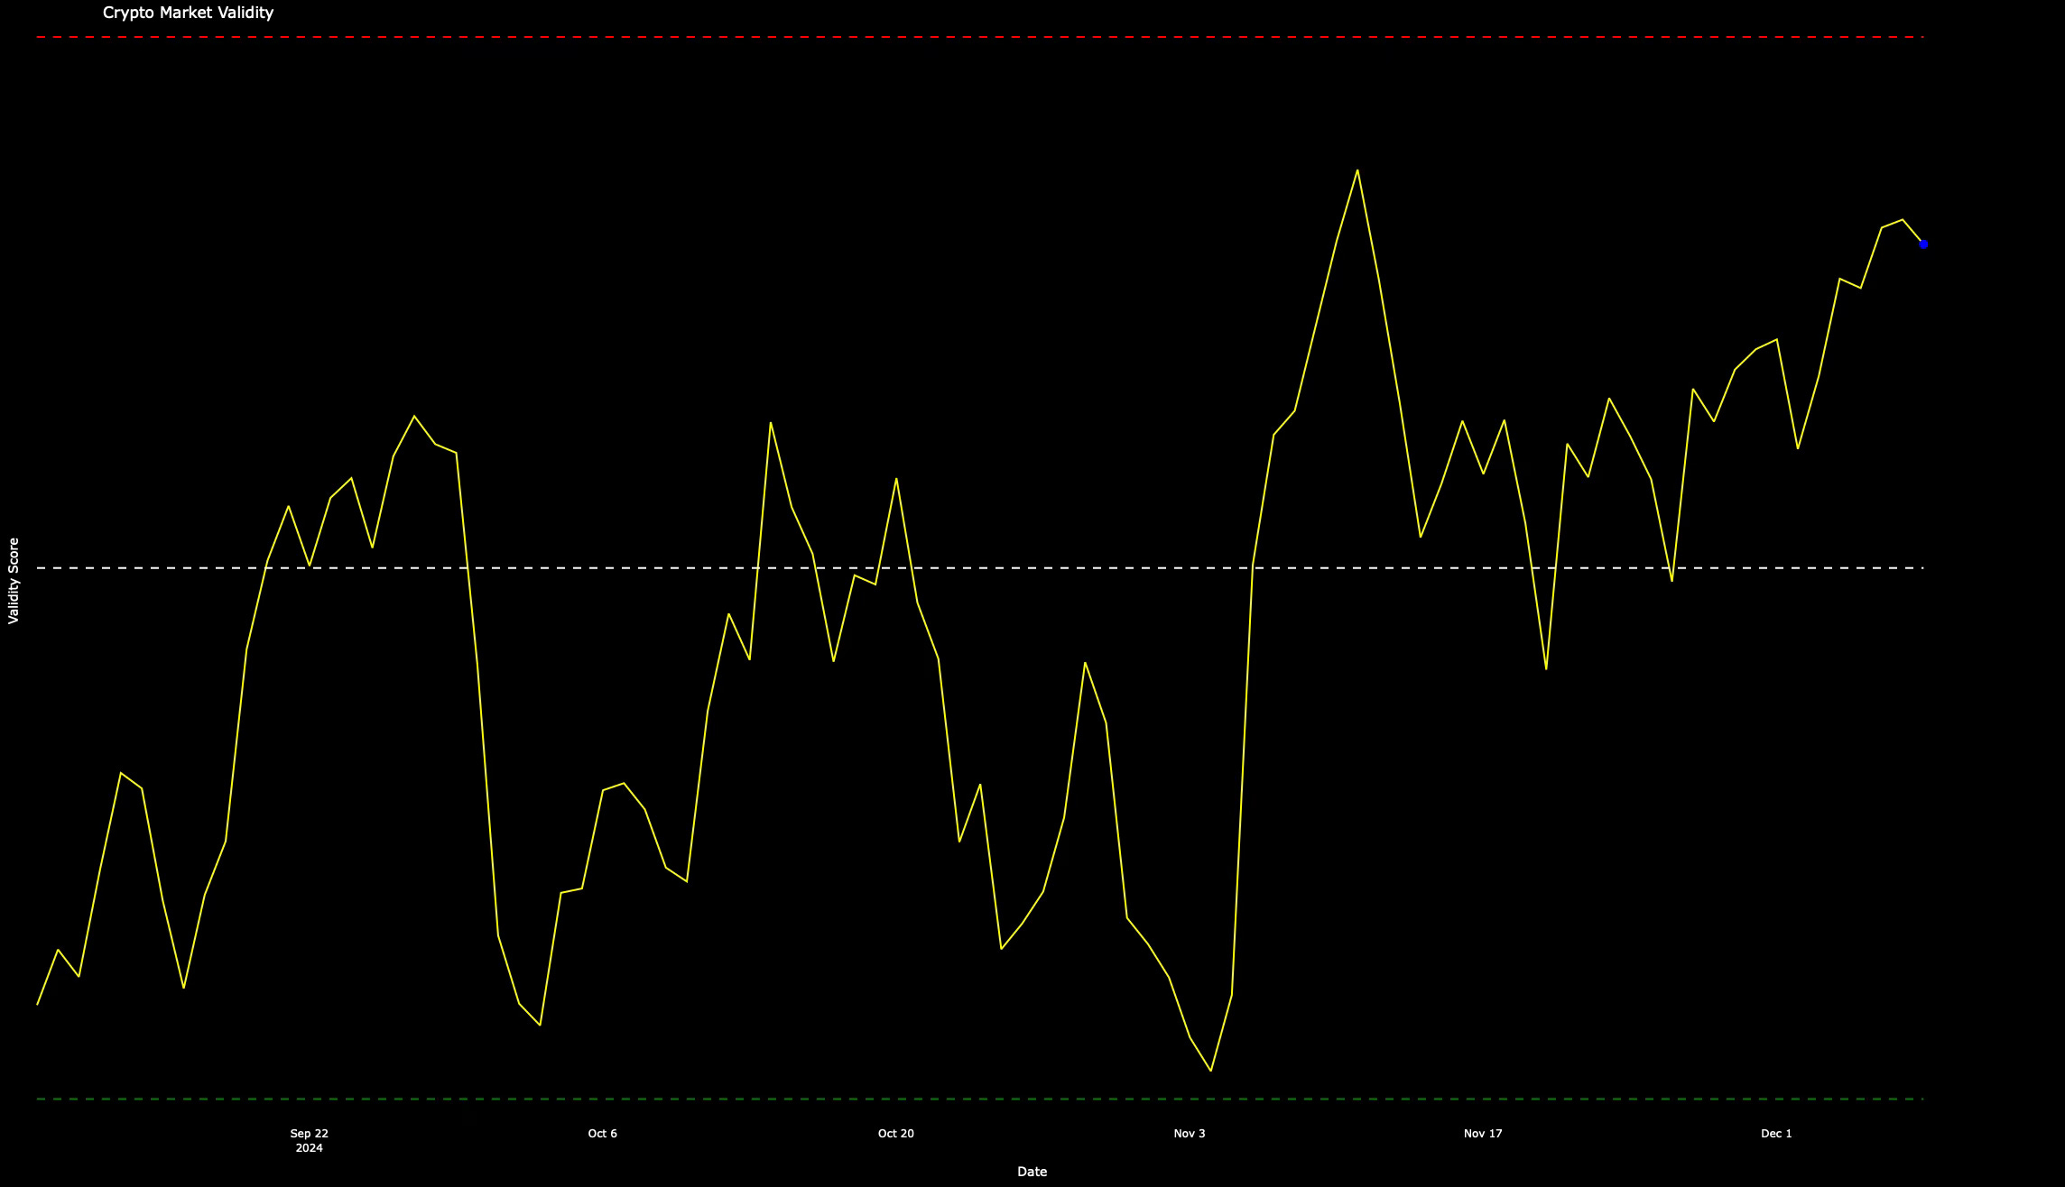The width and height of the screenshot is (2065, 1187).
Task: Click the blue latest-value marker dot
Action: pos(1923,244)
